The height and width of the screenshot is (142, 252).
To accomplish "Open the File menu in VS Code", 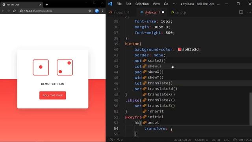I will point(119,4).
